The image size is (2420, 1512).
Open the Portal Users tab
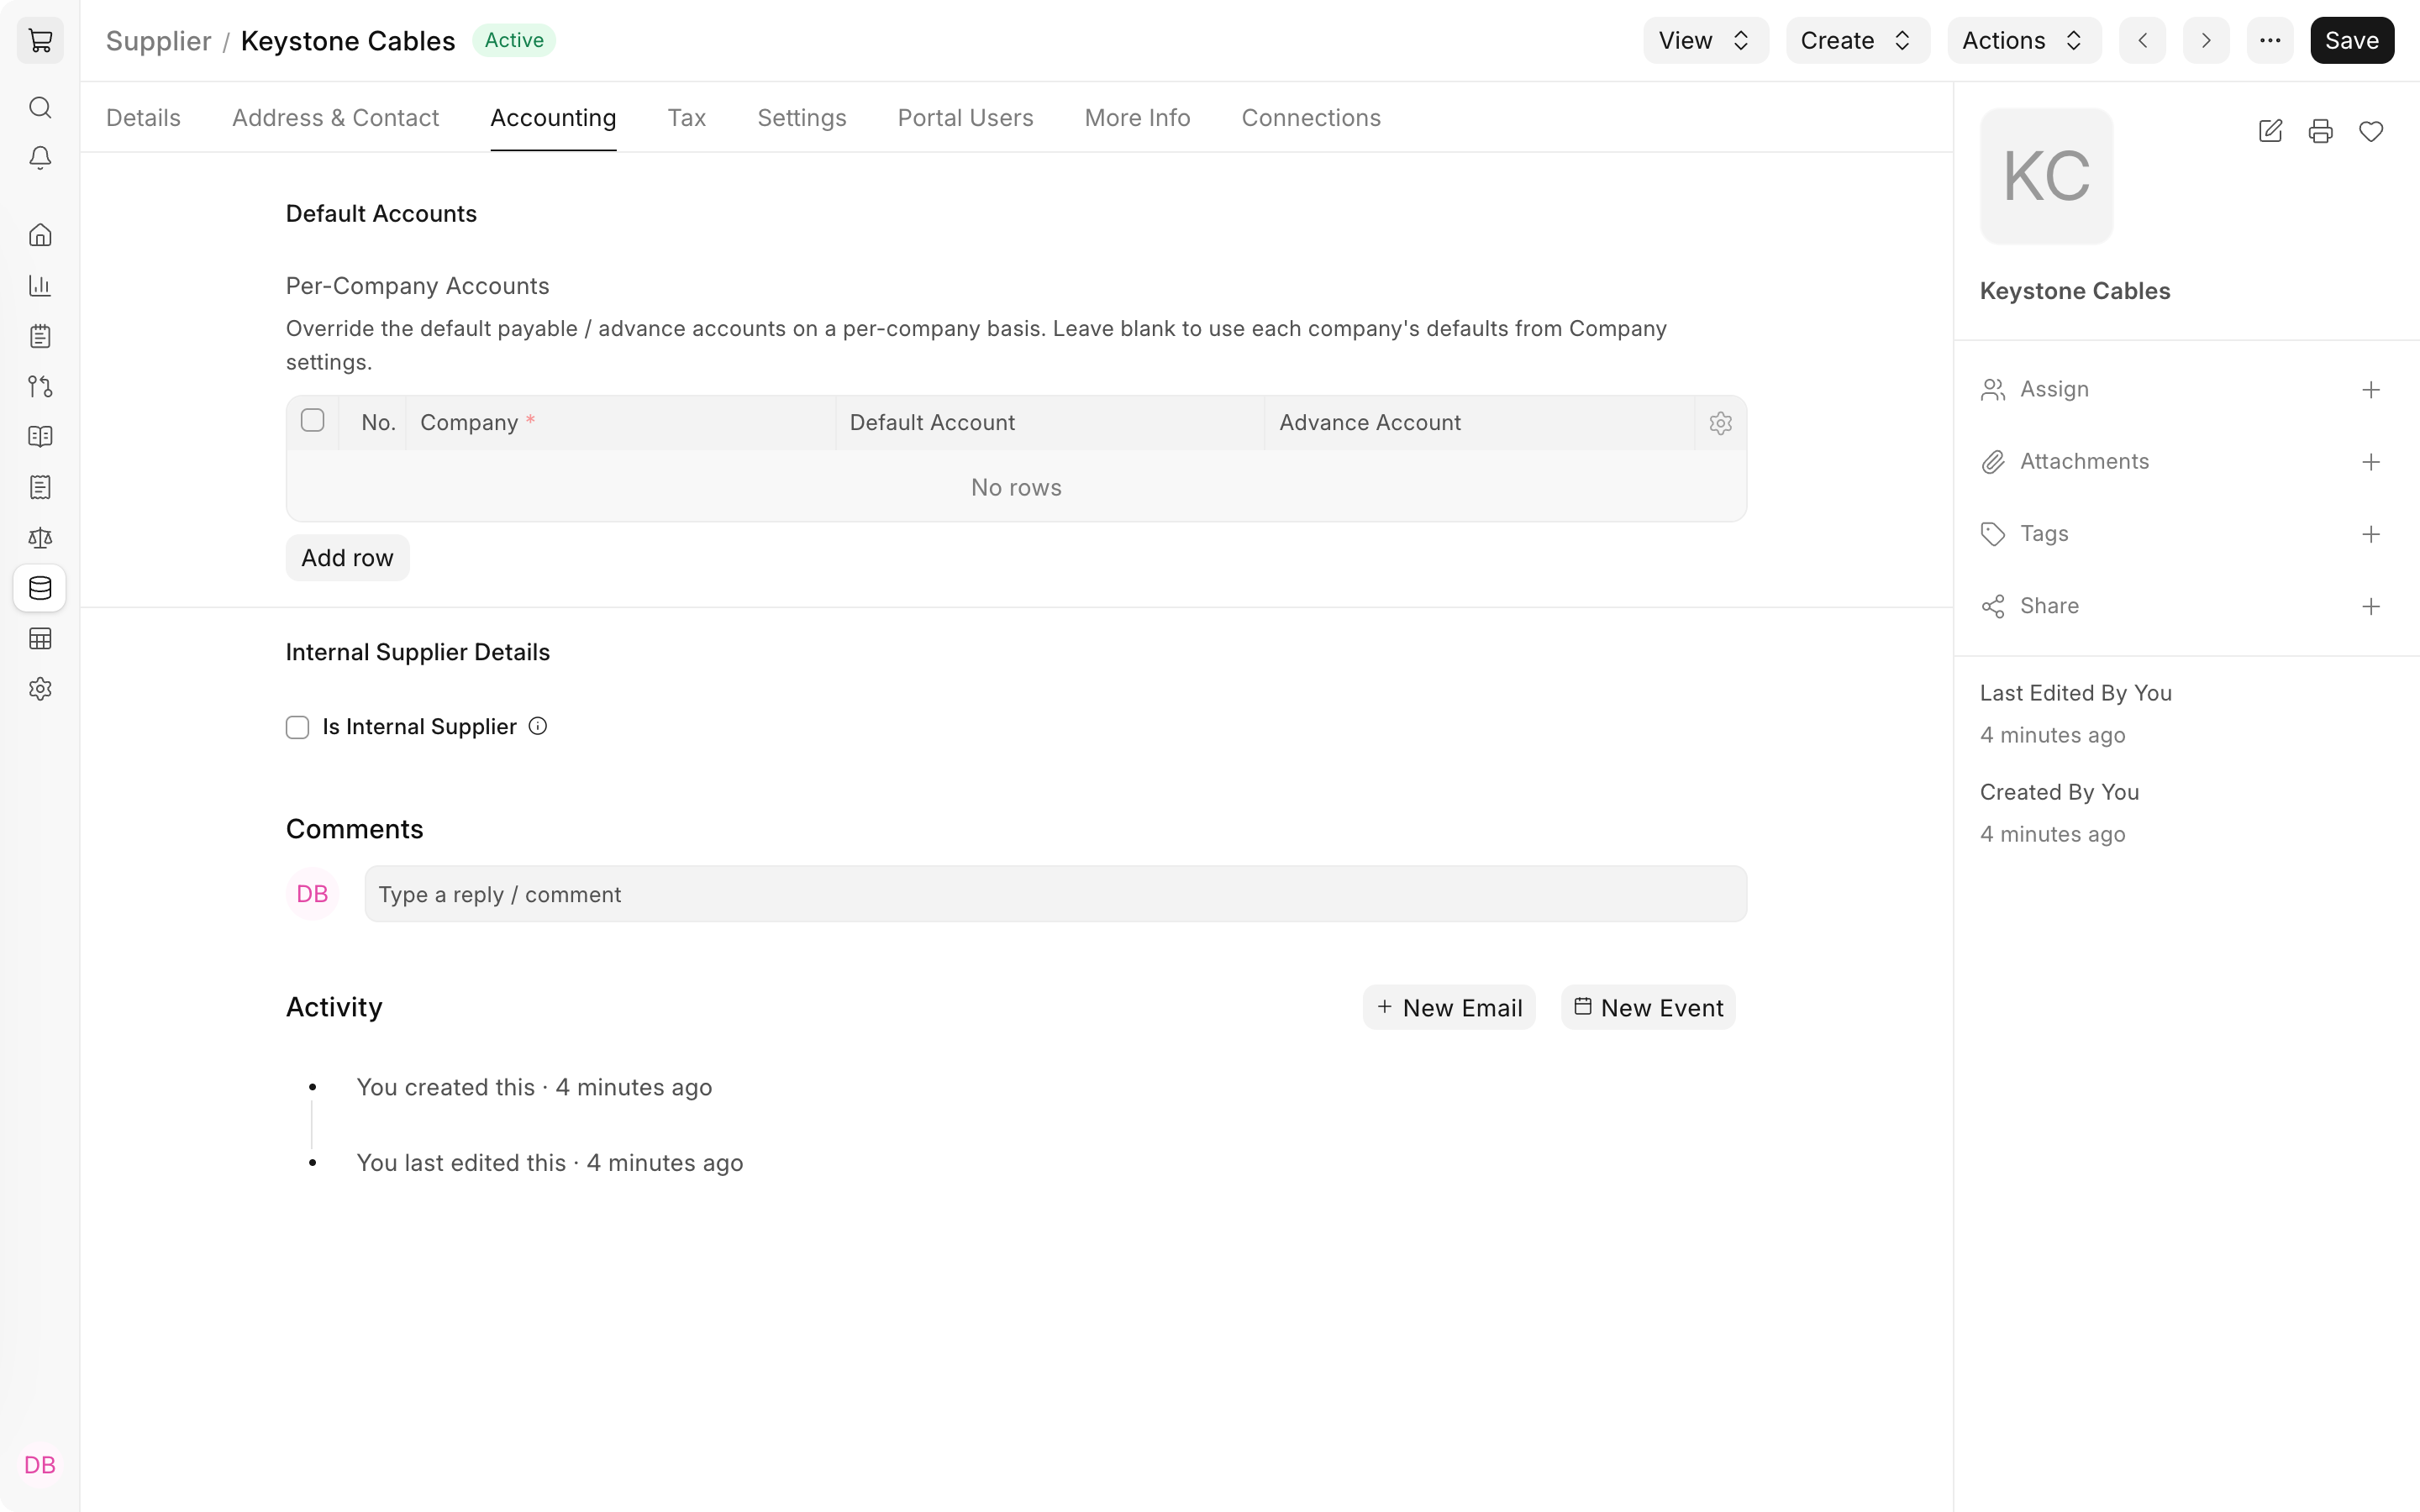[965, 118]
